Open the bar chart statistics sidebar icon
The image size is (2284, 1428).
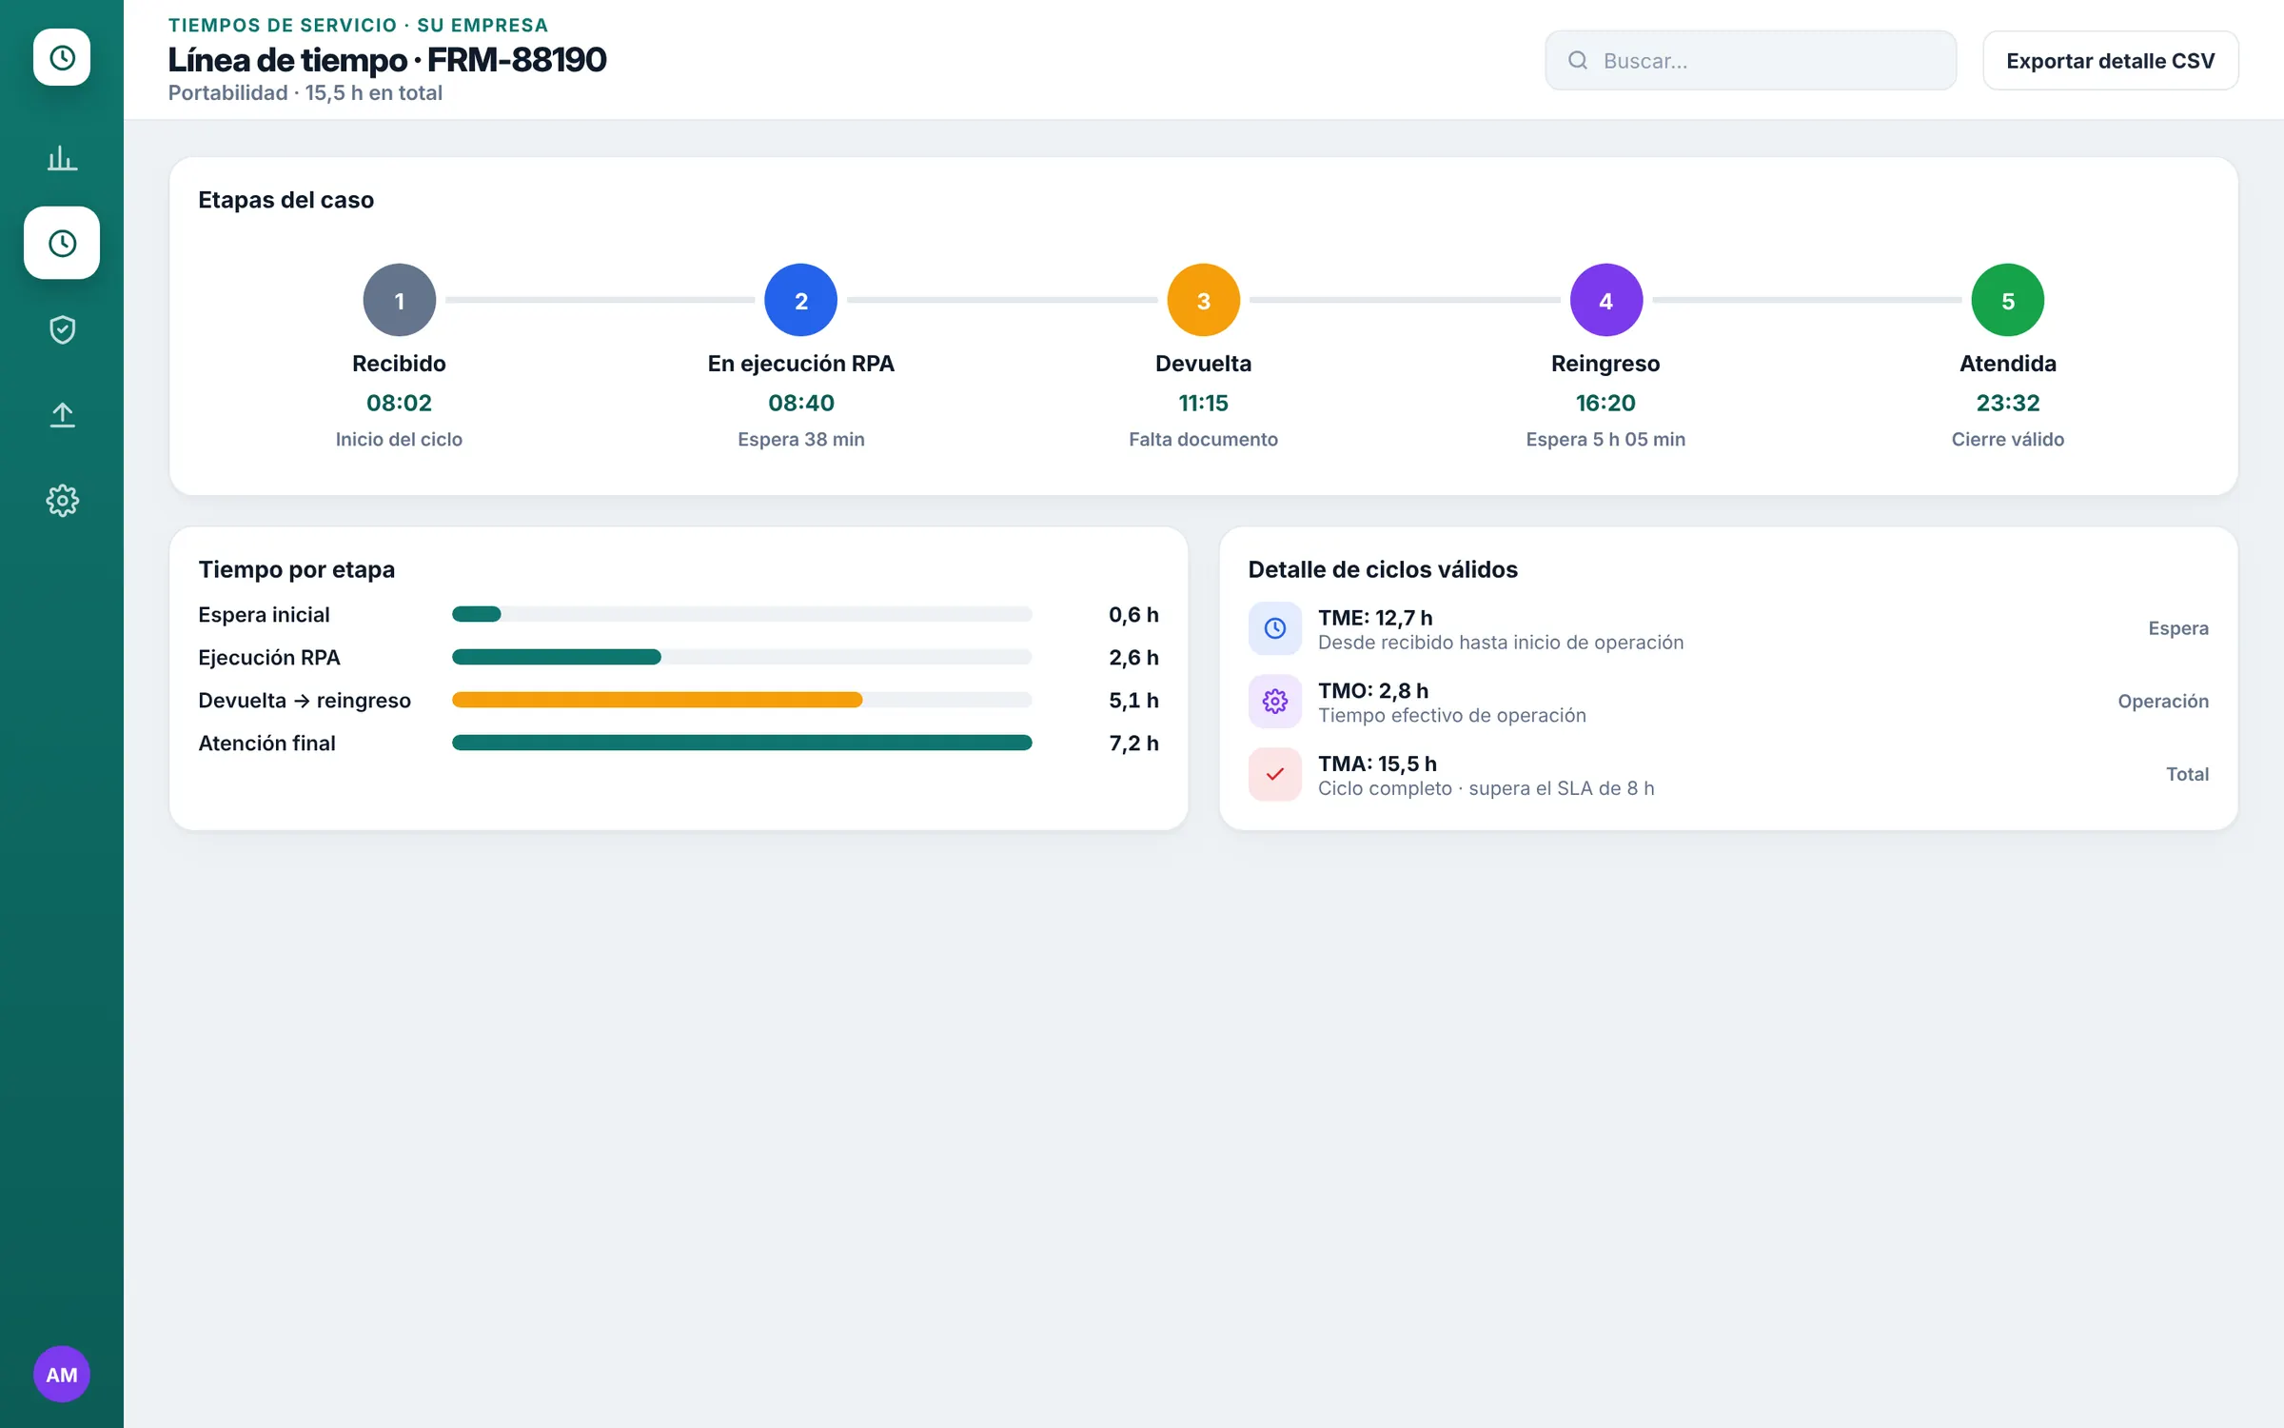click(62, 158)
